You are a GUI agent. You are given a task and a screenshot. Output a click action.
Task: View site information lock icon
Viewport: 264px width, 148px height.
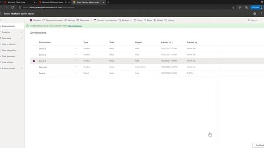tap(20, 7)
